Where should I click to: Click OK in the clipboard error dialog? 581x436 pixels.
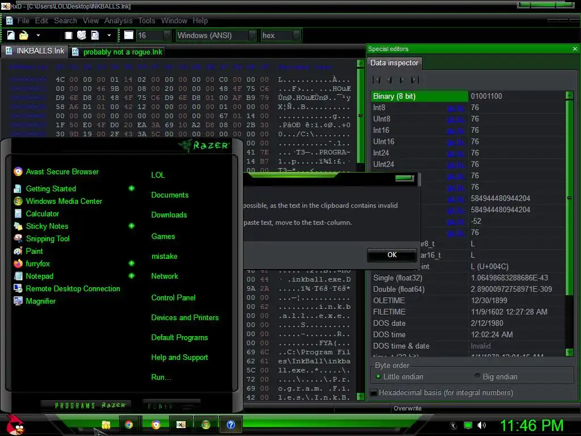tap(392, 255)
